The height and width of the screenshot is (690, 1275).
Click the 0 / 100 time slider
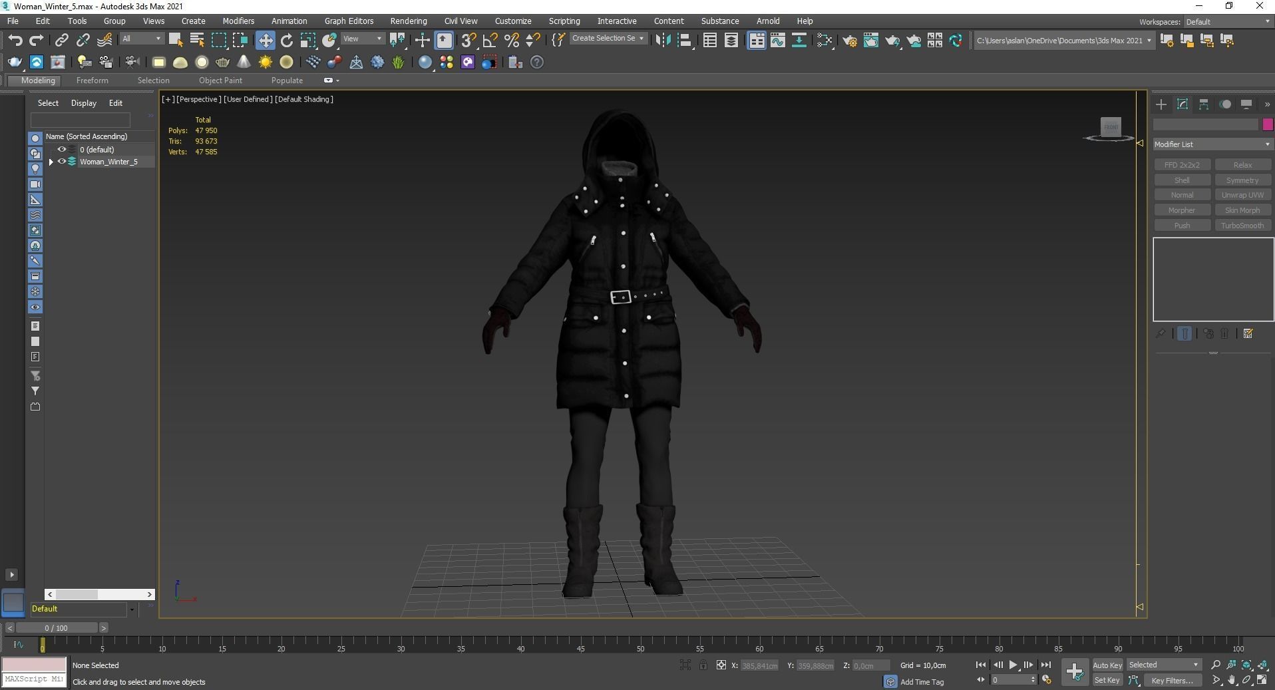coord(57,627)
